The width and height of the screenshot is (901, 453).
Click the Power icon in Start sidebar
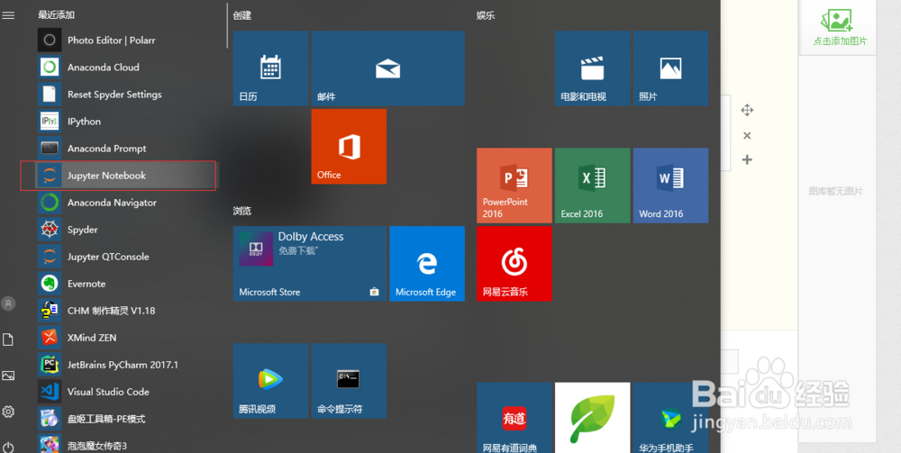click(8, 447)
